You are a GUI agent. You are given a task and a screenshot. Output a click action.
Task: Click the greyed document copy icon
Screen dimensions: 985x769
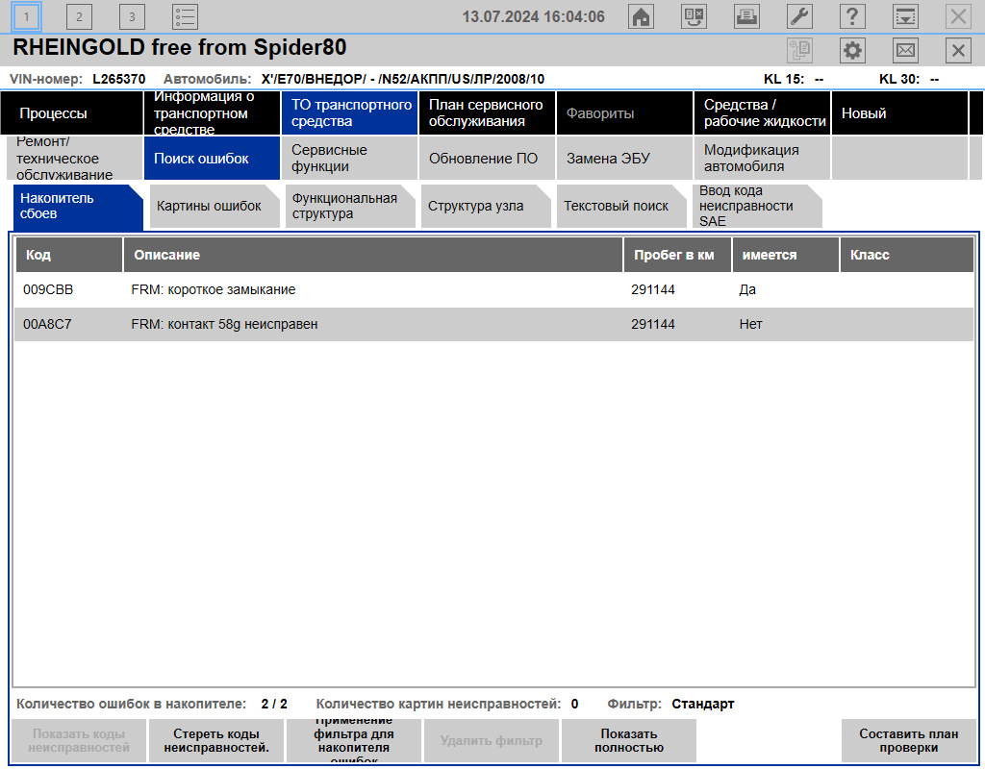[799, 50]
